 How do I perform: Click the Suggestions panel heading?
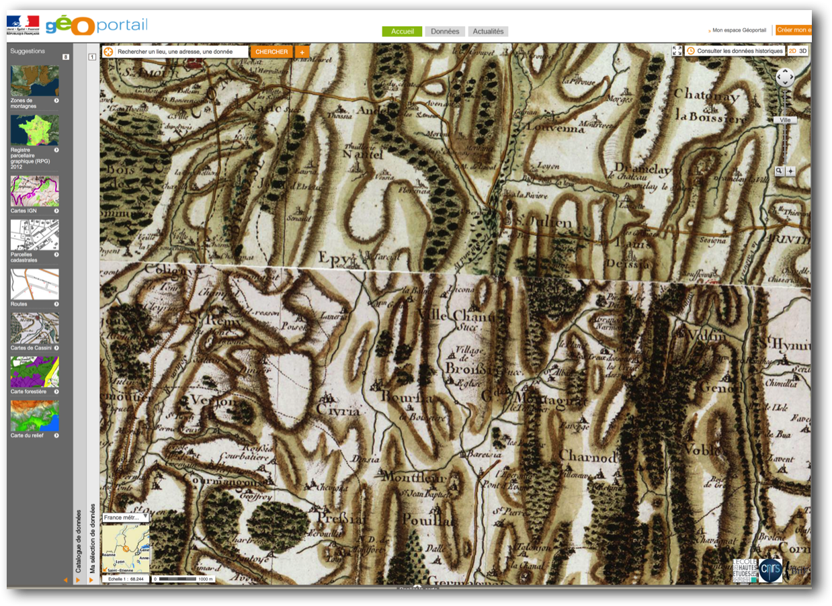[28, 51]
